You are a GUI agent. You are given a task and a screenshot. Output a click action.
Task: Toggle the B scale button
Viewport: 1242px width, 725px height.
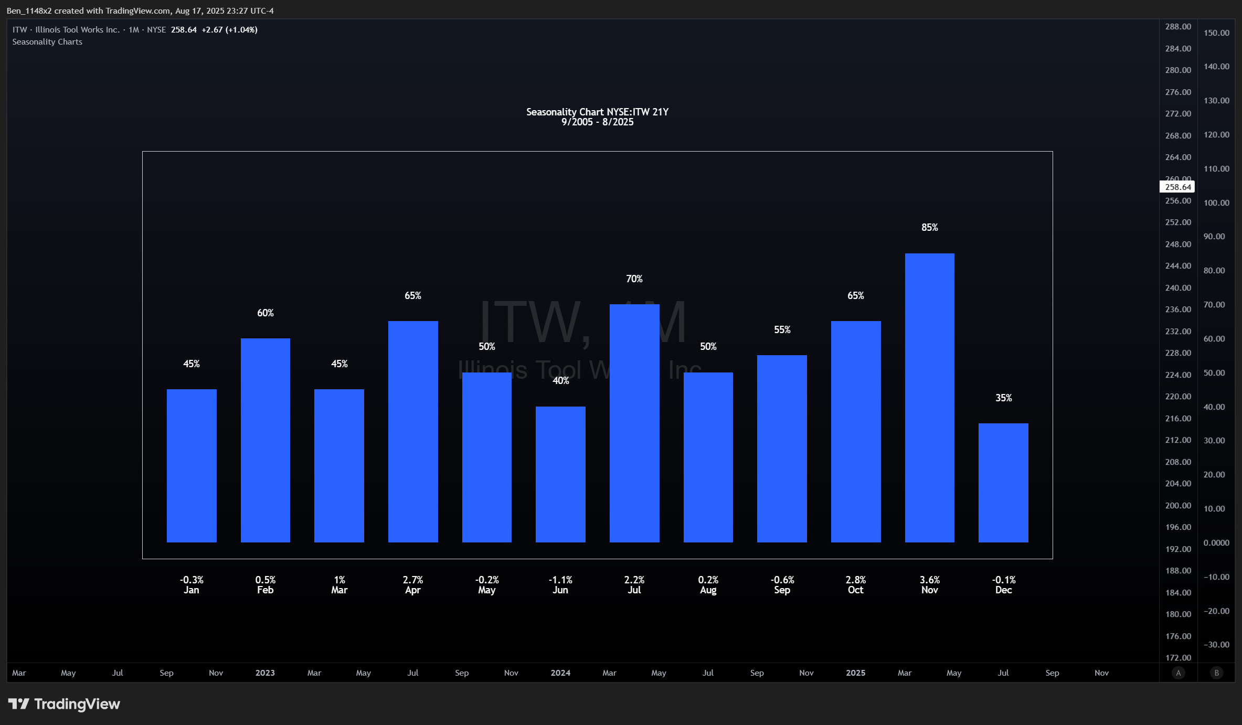(x=1216, y=673)
